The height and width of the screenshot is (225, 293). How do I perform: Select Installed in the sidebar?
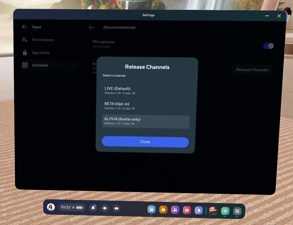[x=40, y=65]
